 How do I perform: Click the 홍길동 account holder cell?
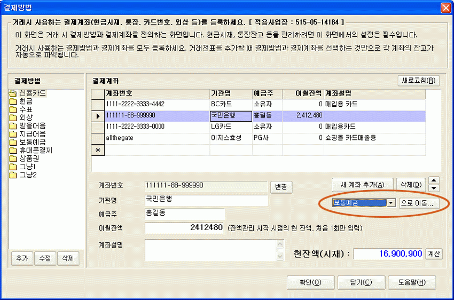(267, 116)
